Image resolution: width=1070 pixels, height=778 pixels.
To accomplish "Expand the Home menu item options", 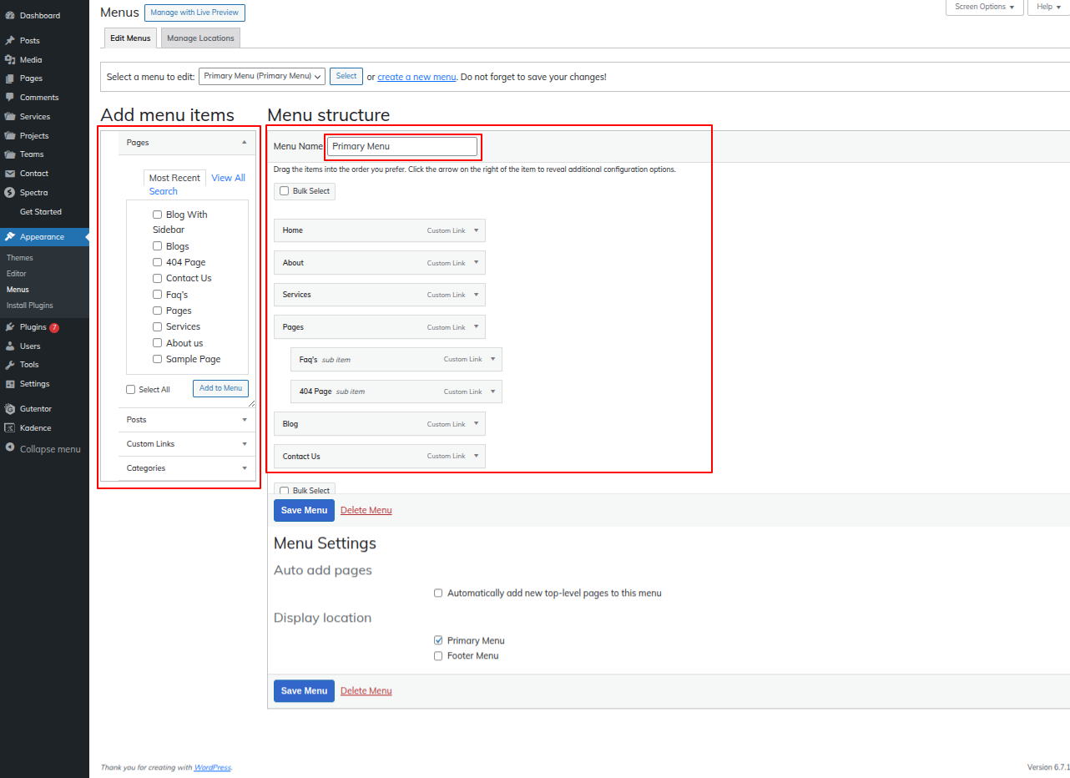I will (477, 230).
